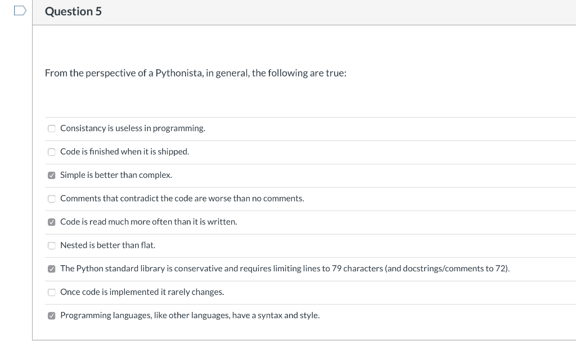Screen dimensions: 576x349
Task: Uncheck 'Simple is better than complex'
Action: (52, 176)
